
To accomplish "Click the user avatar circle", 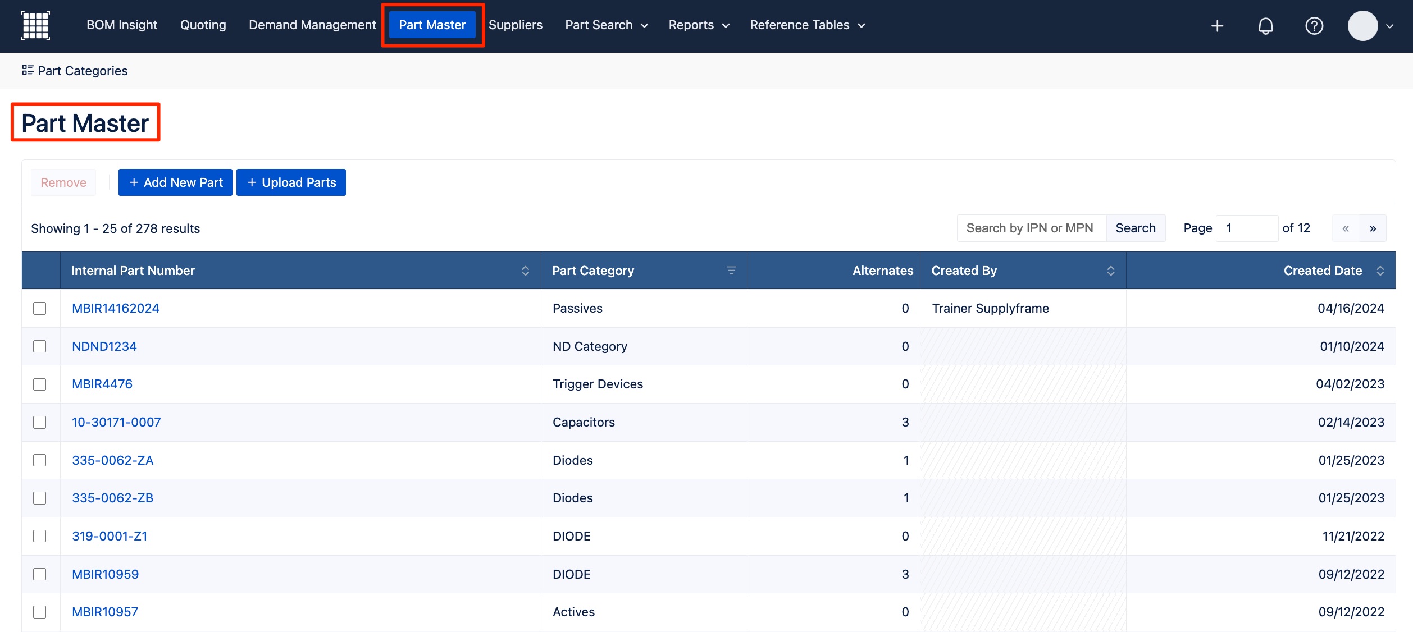I will tap(1362, 26).
